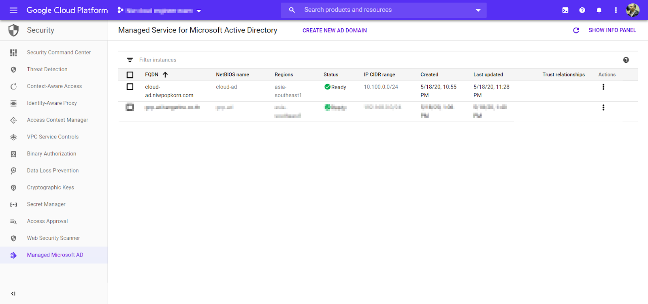Open cloud-ad.niwpopkorn.com domain link
This screenshot has height=304, width=648.
169,91
